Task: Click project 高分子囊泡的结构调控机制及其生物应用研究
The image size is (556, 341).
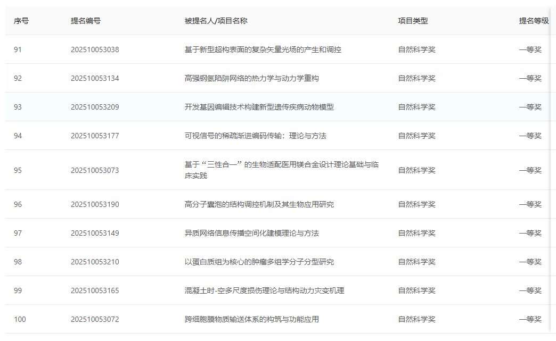Action: (259, 204)
